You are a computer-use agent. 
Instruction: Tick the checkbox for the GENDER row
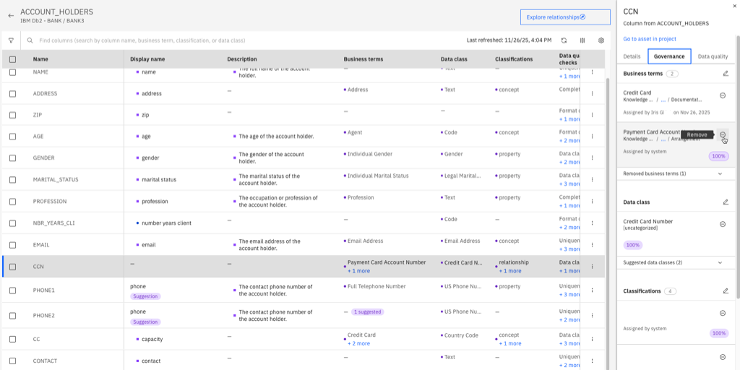pyautogui.click(x=13, y=158)
